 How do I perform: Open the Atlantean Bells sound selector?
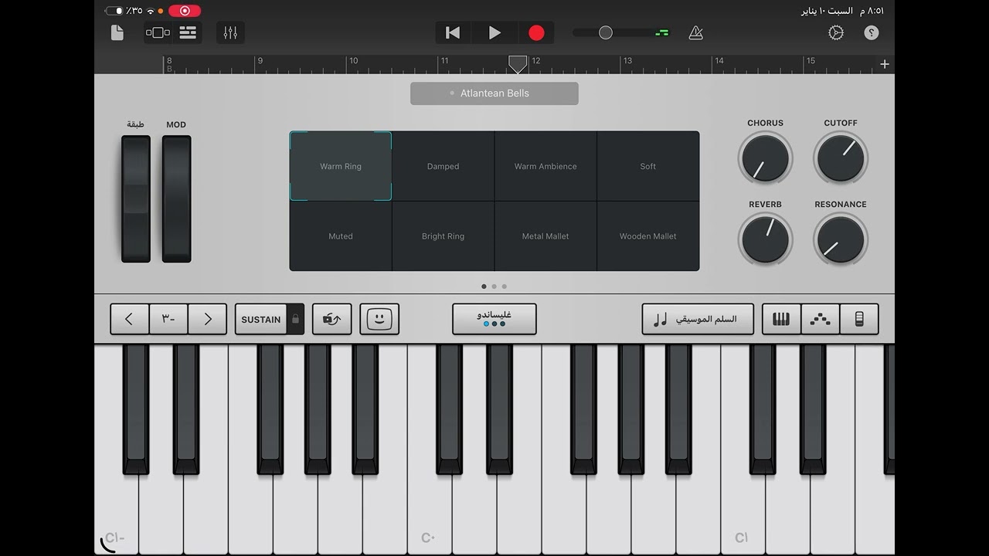coord(494,93)
